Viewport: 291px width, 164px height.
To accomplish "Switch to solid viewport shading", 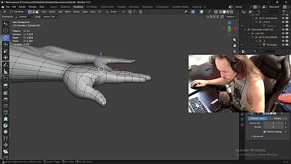I will [224, 12].
